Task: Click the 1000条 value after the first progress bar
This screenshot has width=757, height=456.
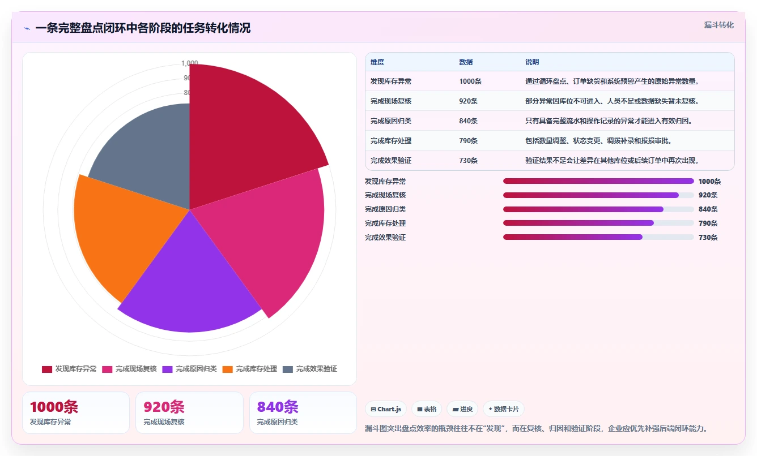Action: click(x=710, y=182)
